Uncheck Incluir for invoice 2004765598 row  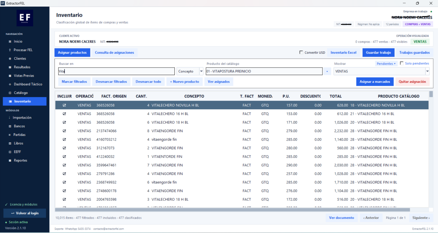(x=64, y=199)
